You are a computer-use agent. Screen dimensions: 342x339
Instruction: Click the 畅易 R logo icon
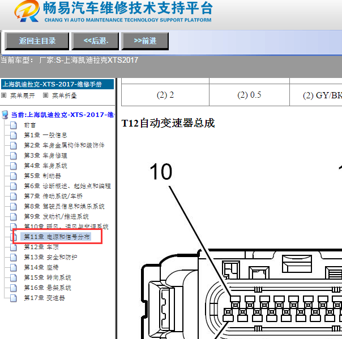(27, 11)
